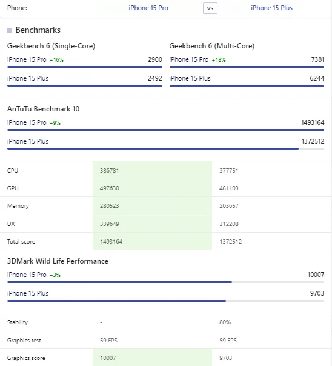Click the CPU row label

[x=13, y=171]
